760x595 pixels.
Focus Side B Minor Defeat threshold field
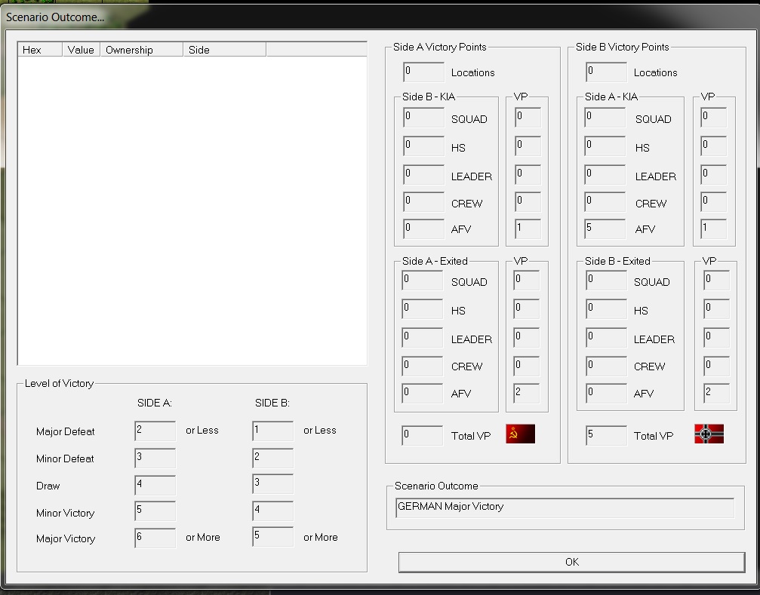point(273,458)
